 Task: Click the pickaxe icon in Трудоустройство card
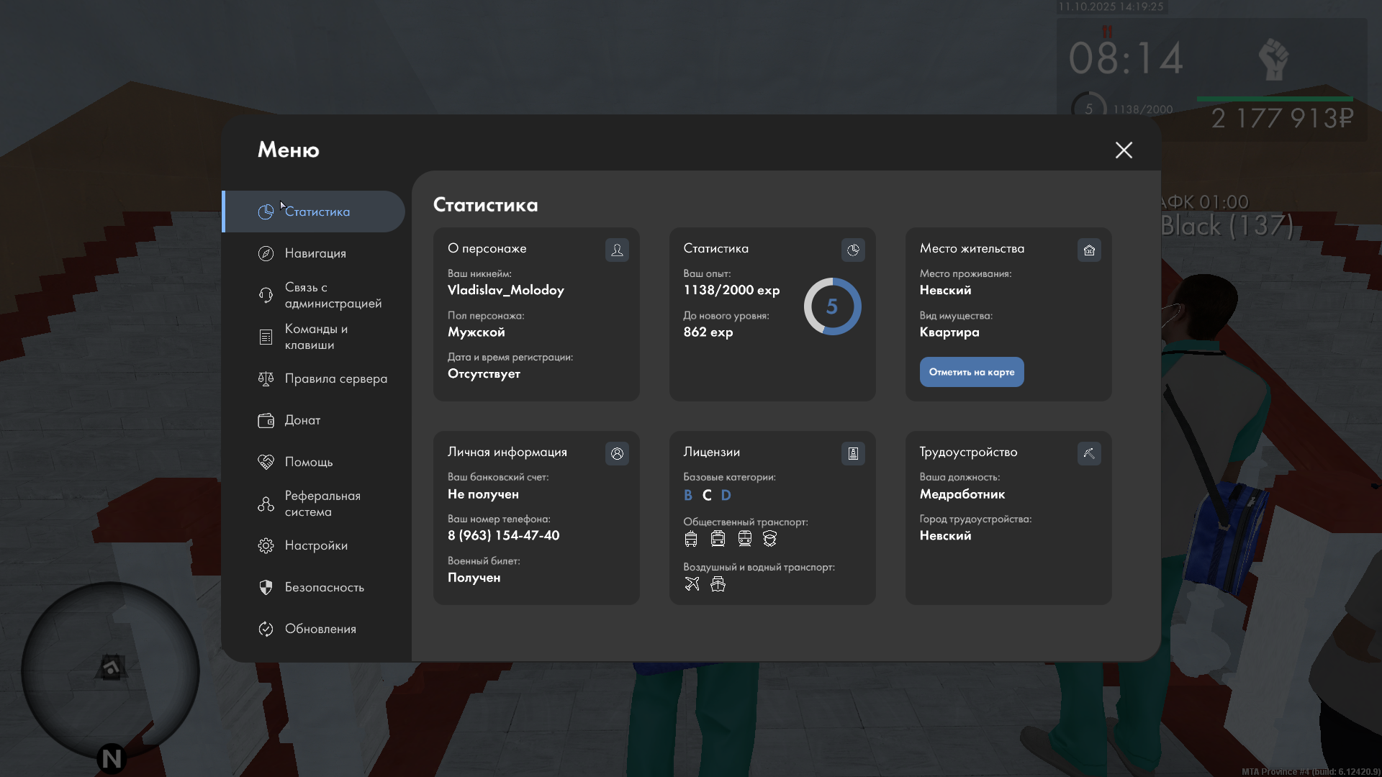point(1089,453)
